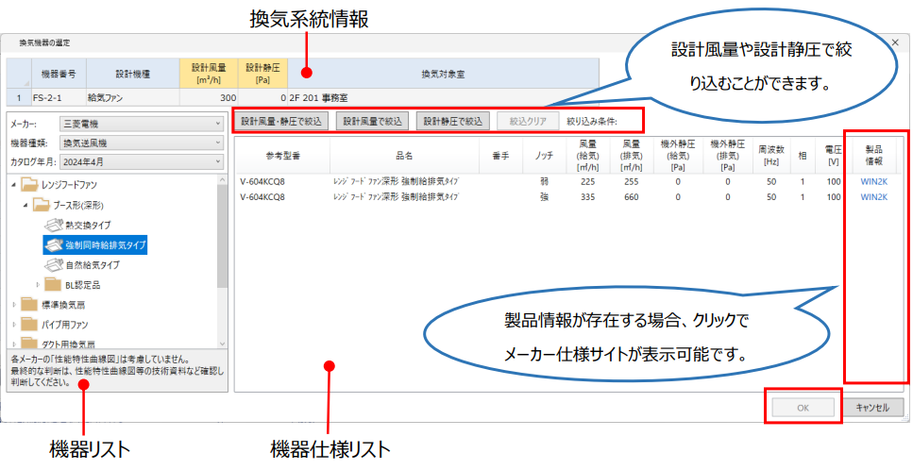Select the 自然給気タイプ item icon

[x=56, y=265]
